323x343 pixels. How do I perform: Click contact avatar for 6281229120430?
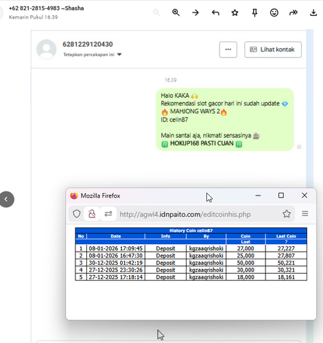click(x=47, y=49)
